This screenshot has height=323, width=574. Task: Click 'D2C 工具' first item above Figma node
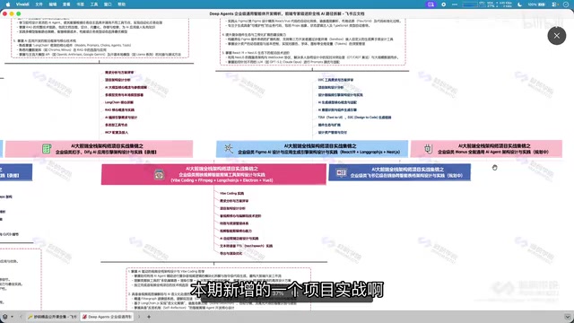[335, 80]
